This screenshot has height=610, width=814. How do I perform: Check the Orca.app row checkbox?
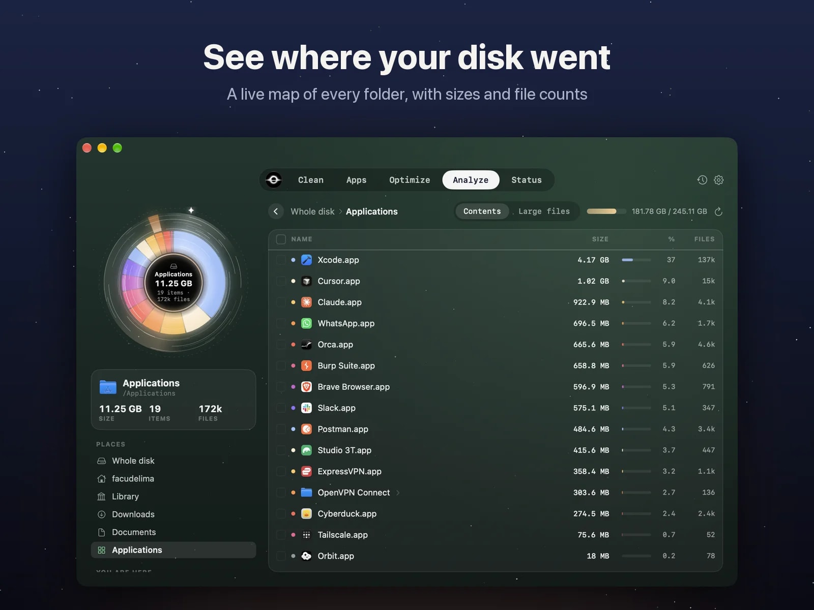[281, 345]
